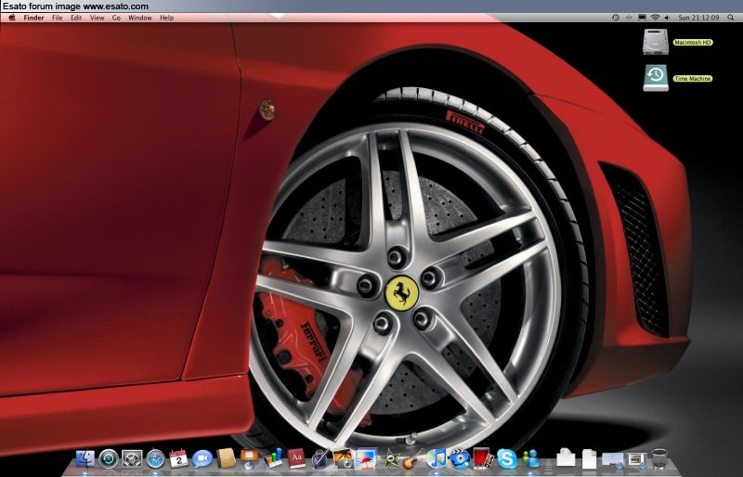Open the Window menu

(140, 18)
